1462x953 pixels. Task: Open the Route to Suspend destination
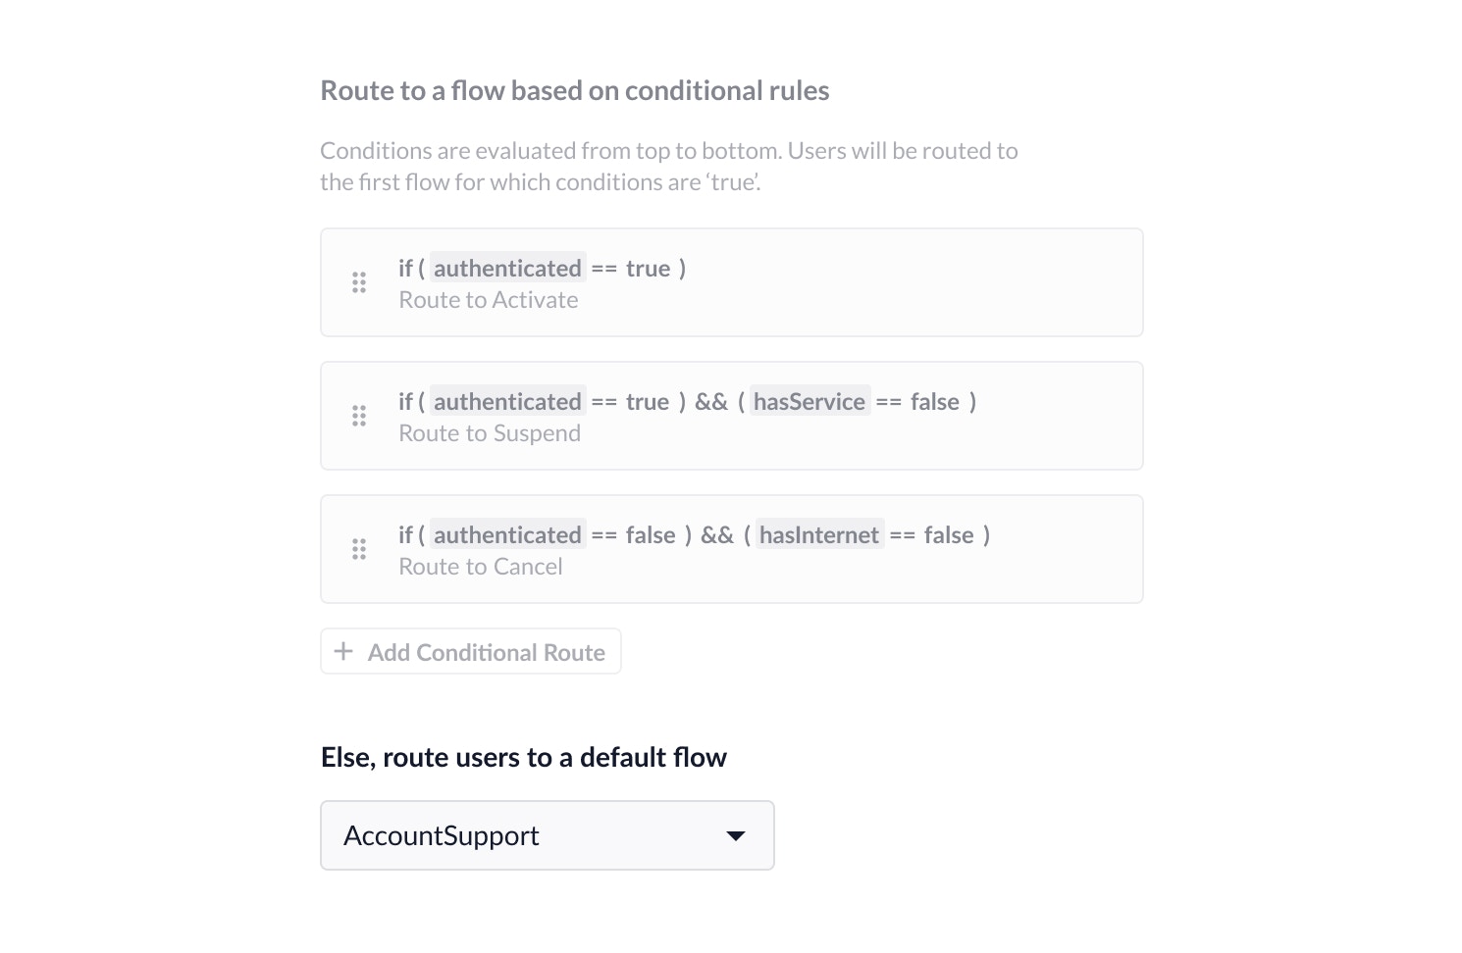489,433
